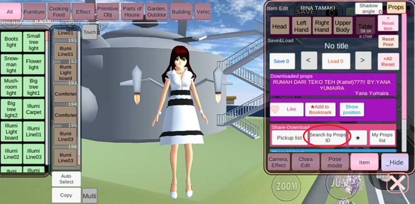Image resolution: width=415 pixels, height=204 pixels.
Task: Choose the Flower light prop
Action: coord(34,64)
